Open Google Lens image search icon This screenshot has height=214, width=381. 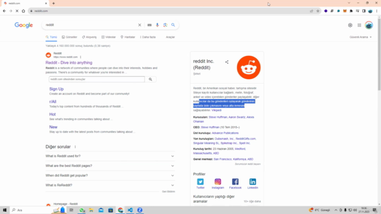pyautogui.click(x=165, y=25)
